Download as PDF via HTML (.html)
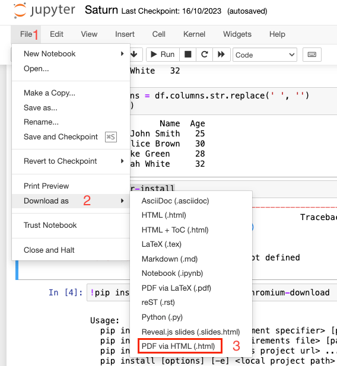 click(191, 346)
